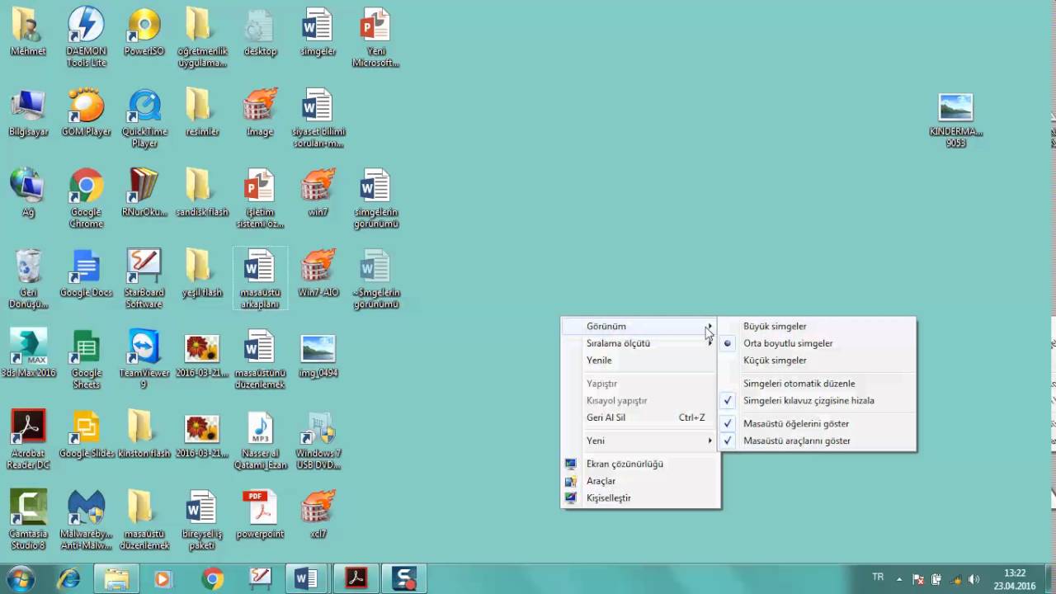
Task: Select the Camtasia Studio 8 desktop icon
Action: [29, 520]
